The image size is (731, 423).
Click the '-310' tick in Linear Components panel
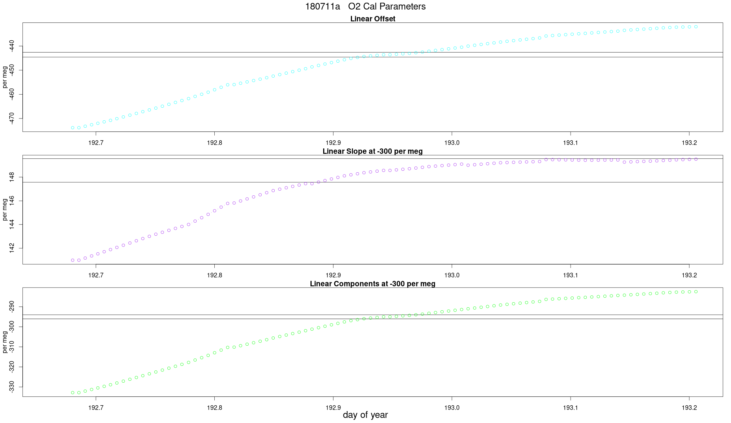pyautogui.click(x=12, y=347)
